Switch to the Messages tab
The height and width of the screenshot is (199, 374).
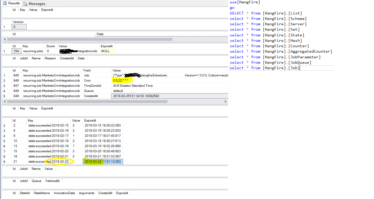pos(34,3)
